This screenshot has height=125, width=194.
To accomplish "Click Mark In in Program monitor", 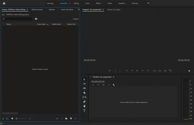I will (x=115, y=71).
